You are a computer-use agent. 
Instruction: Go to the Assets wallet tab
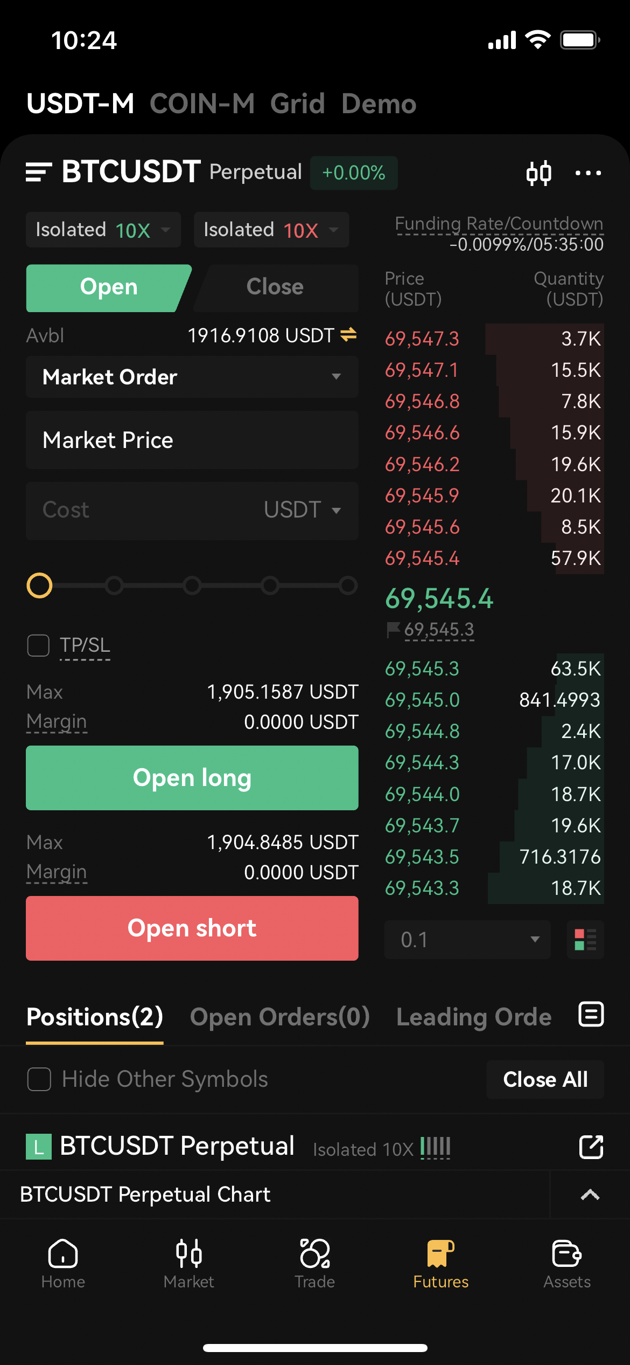point(567,1263)
